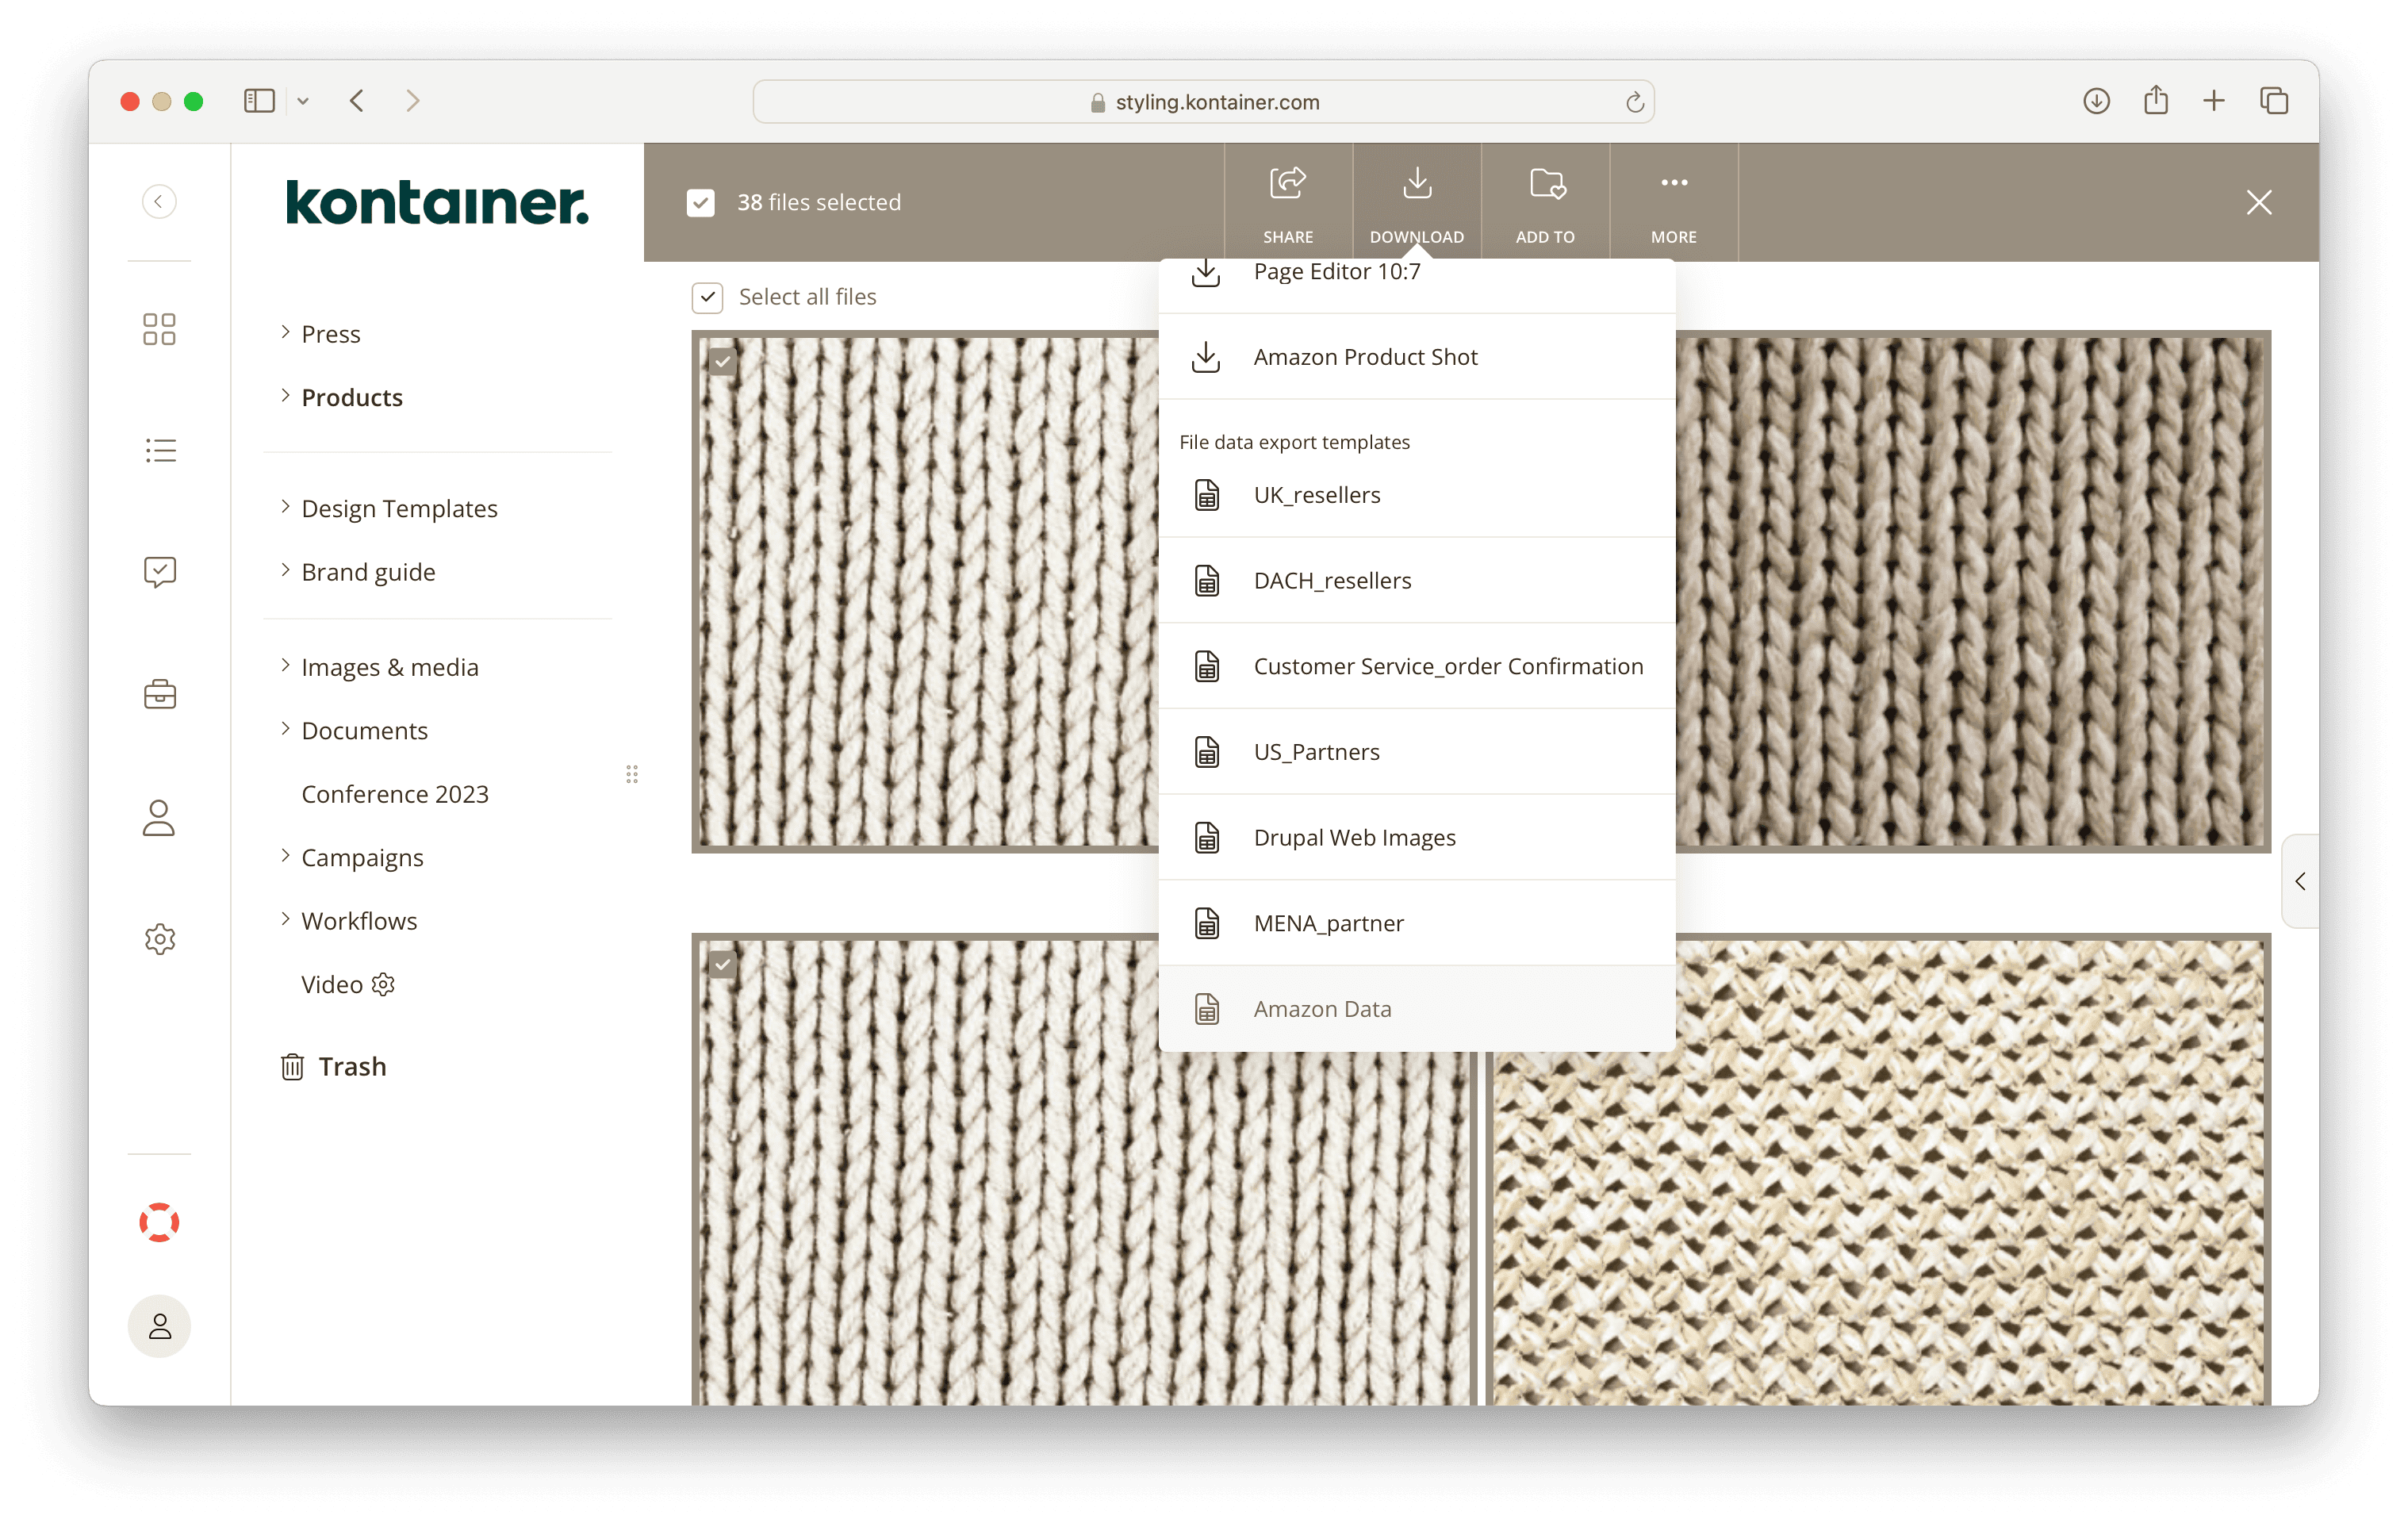Select the Amazon Data export template
The image size is (2408, 1523).
point(1322,1009)
